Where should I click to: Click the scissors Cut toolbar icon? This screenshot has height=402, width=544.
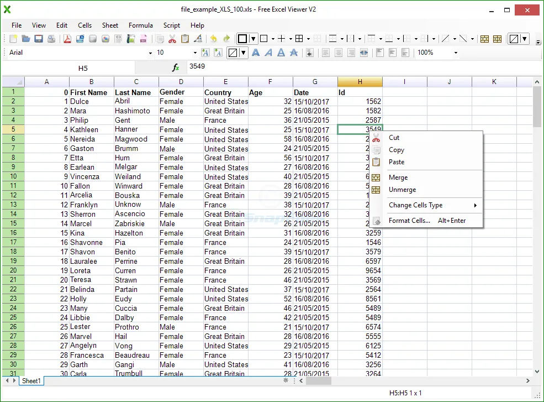pyautogui.click(x=172, y=39)
